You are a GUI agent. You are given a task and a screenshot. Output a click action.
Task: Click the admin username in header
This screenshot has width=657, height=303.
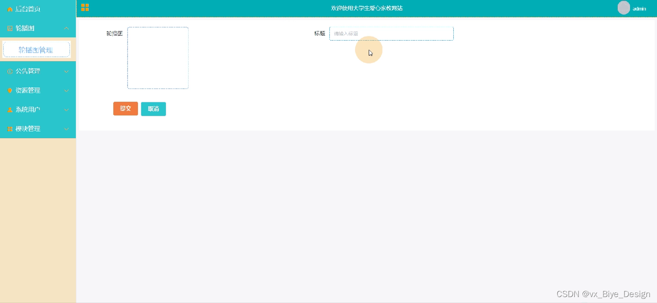[639, 9]
